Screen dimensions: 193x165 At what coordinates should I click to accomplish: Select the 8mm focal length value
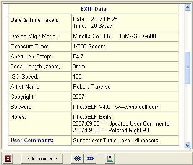tap(79, 66)
